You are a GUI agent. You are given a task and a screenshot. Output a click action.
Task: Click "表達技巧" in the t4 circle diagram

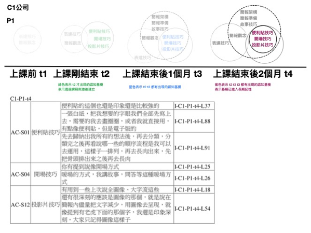(220, 43)
